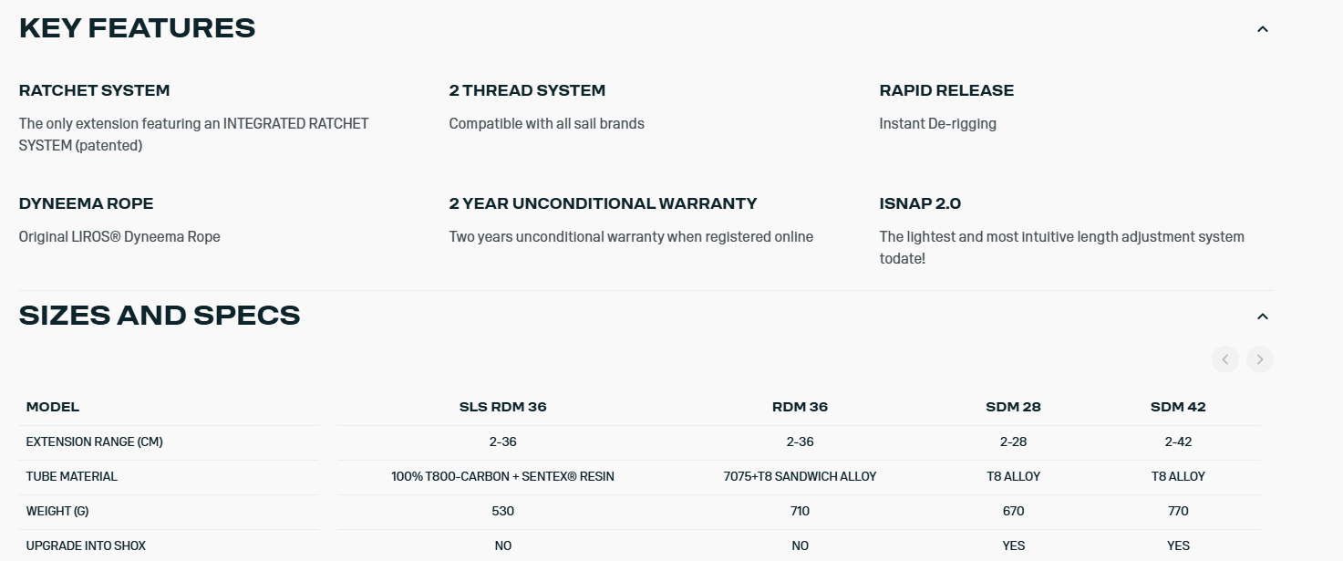Collapse the Key Features section chevron
Screen dimensions: 1343x561
[x=1262, y=29]
